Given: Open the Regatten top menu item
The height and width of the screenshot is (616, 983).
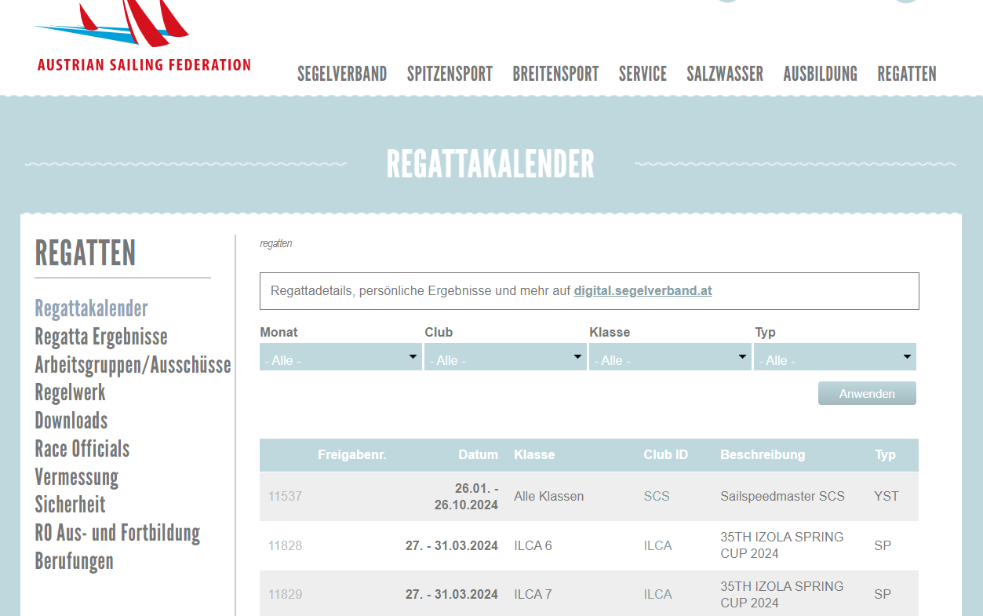Looking at the screenshot, I should pyautogui.click(x=907, y=74).
